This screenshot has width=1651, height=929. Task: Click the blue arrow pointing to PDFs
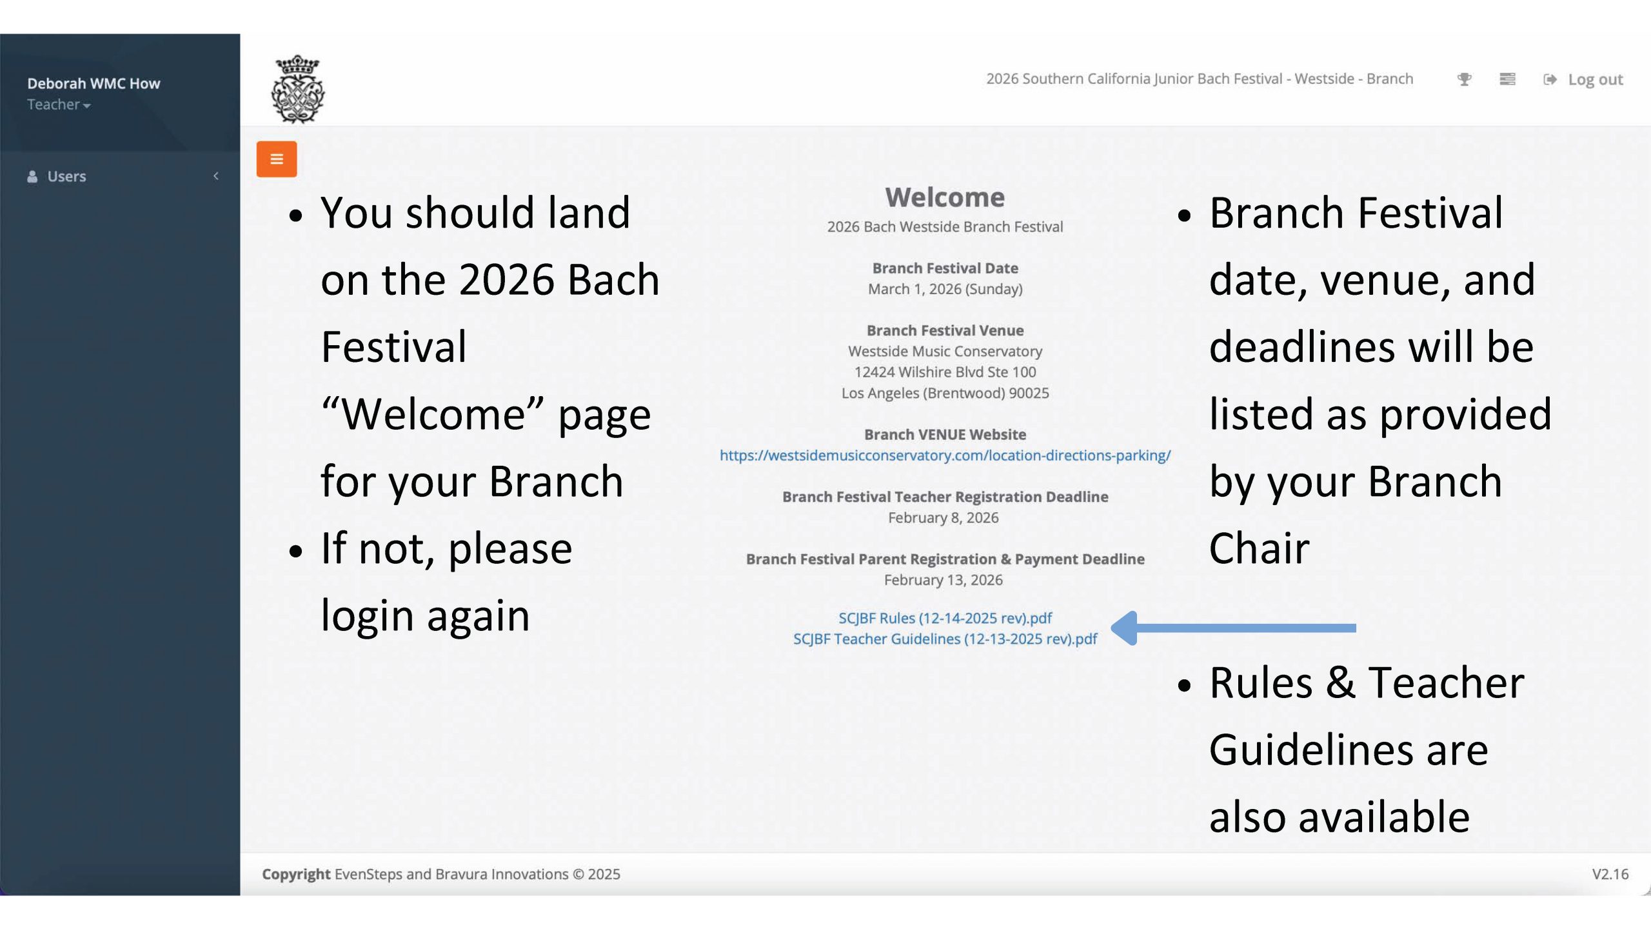[1232, 628]
